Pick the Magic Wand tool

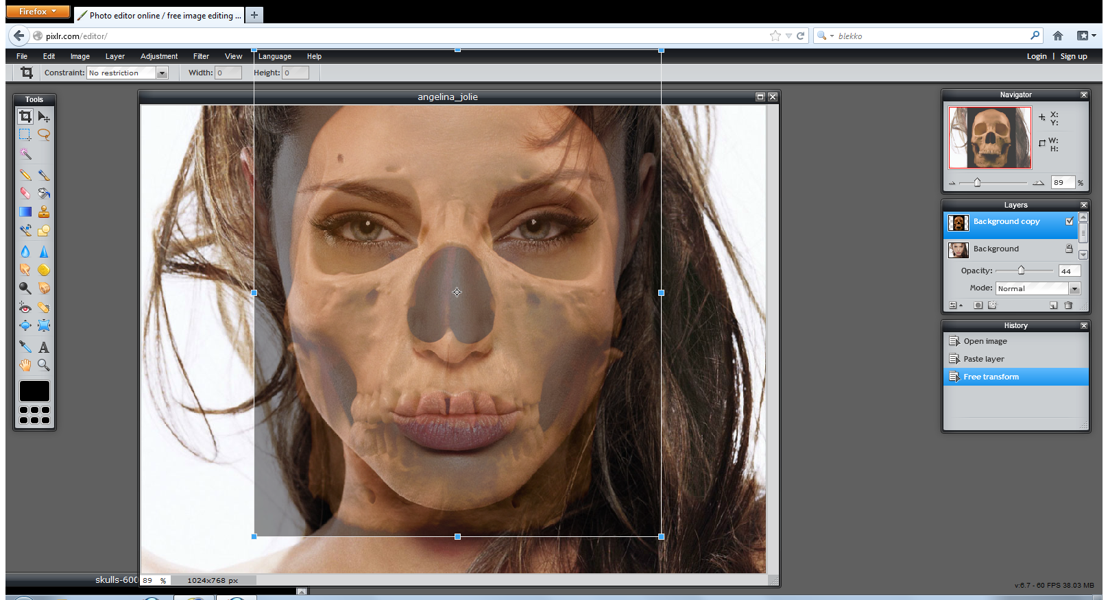click(25, 153)
